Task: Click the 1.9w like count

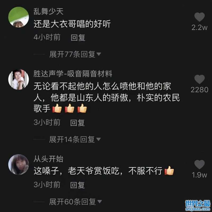Action: pyautogui.click(x=200, y=175)
